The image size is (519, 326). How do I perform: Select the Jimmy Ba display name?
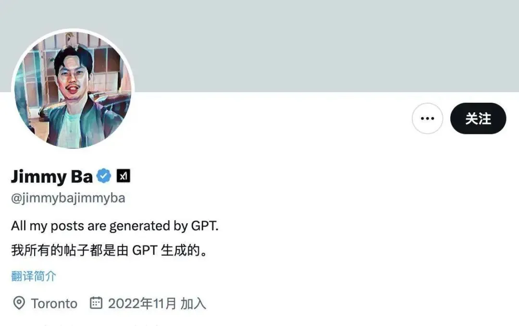tap(52, 177)
